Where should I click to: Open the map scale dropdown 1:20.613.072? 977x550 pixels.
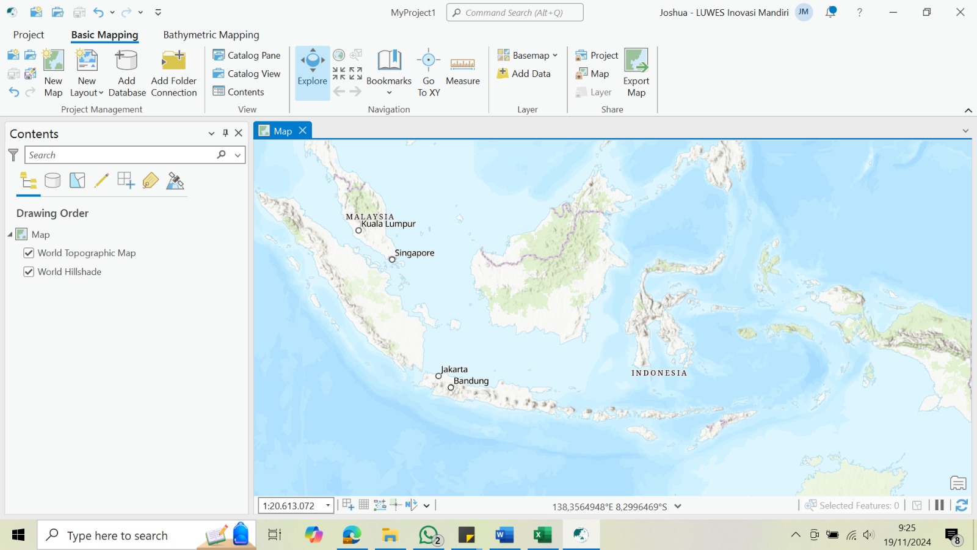point(329,505)
